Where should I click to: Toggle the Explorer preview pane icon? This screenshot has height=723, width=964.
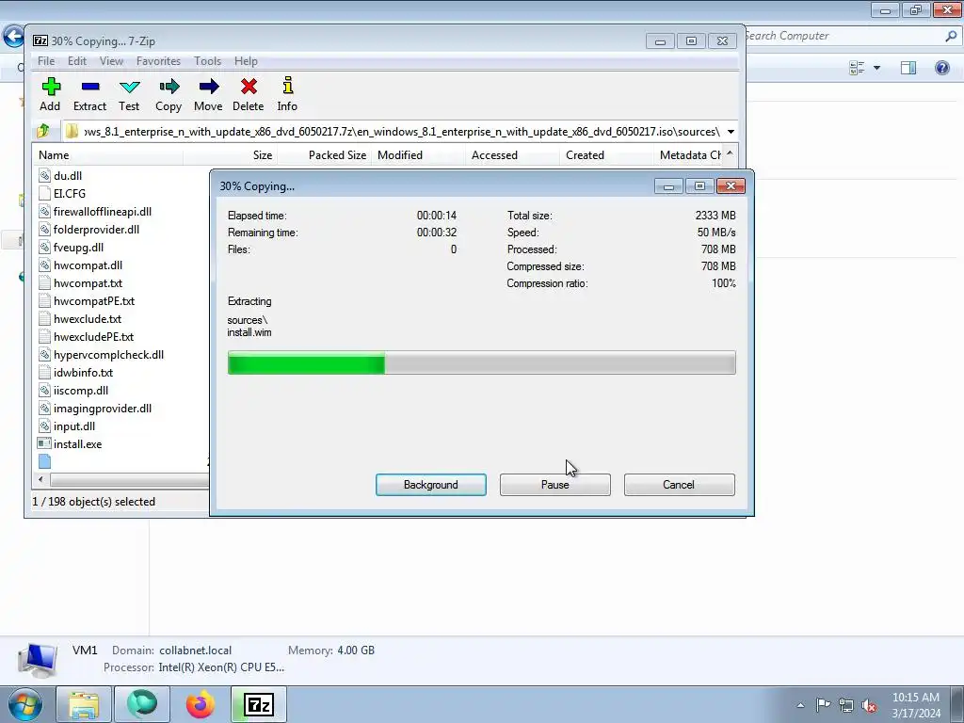pyautogui.click(x=908, y=68)
